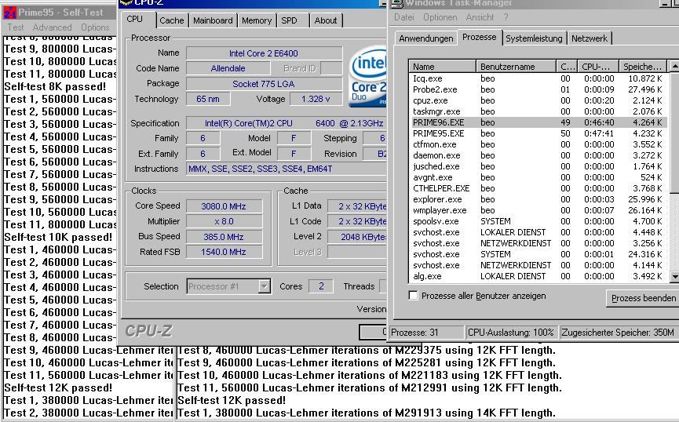Select the avgnt.exe process row
This screenshot has height=422, width=679.
[x=538, y=177]
